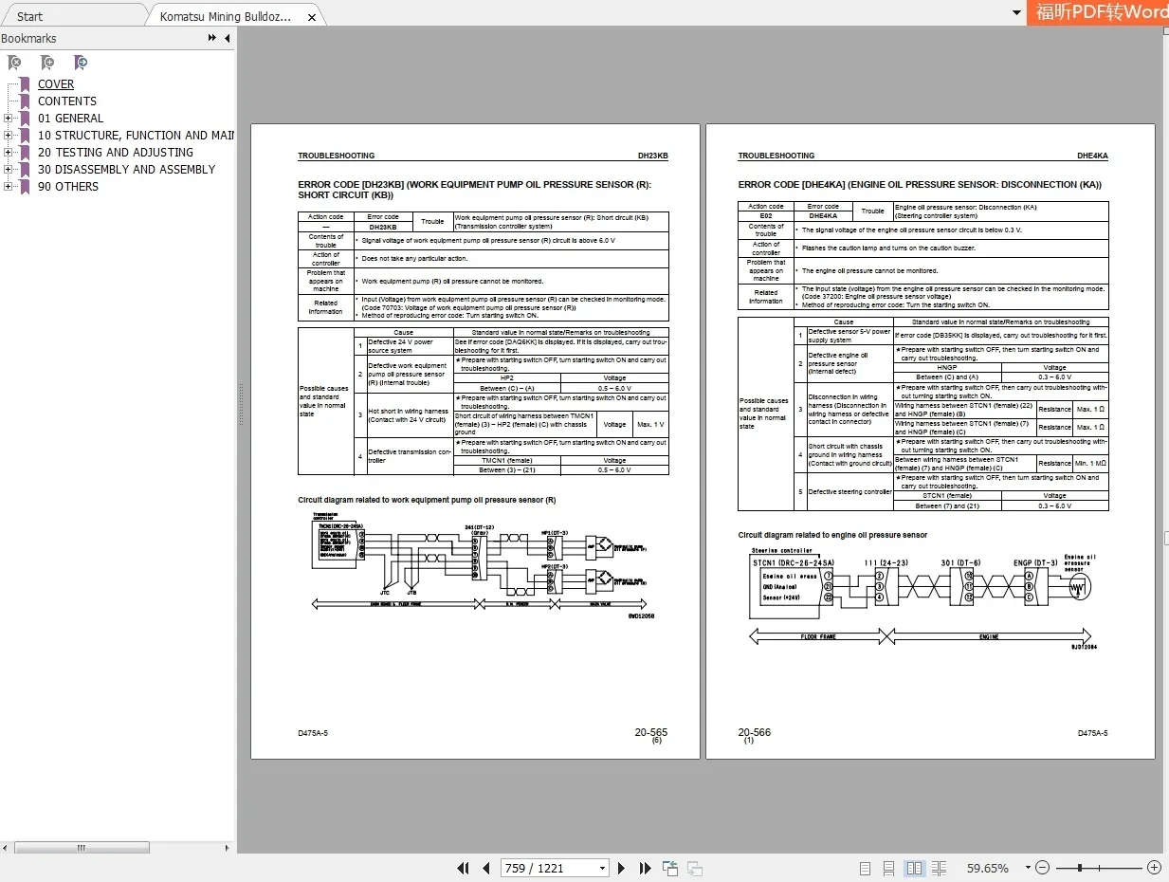Click the zoom slider handle
The image size is (1169, 882).
[1080, 868]
